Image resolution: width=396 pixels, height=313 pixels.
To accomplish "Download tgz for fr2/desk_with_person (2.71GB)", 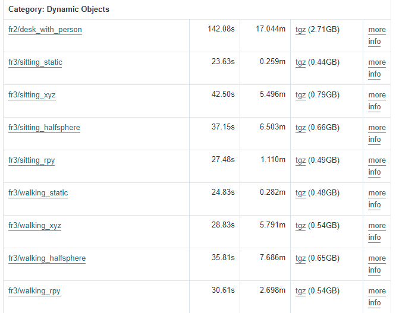I will click(x=301, y=29).
